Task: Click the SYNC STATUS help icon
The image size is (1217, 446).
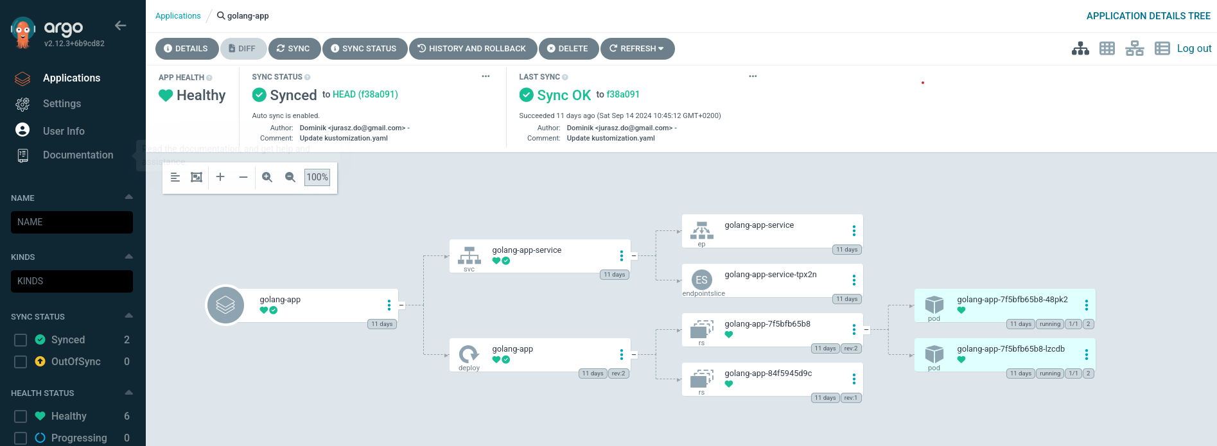Action: tap(308, 77)
